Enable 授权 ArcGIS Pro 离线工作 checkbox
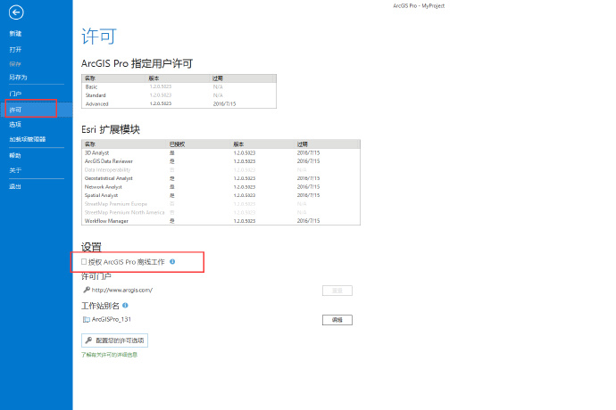The height and width of the screenshot is (410, 616). 84,262
